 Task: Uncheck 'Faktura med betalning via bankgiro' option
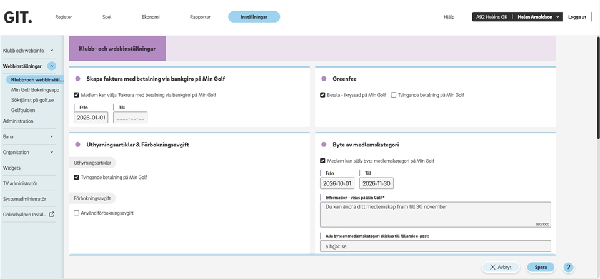[76, 95]
